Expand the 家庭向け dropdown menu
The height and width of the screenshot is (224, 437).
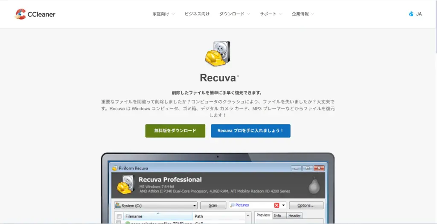coord(163,14)
